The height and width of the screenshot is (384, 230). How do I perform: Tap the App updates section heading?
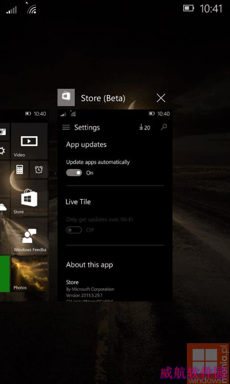click(x=86, y=144)
